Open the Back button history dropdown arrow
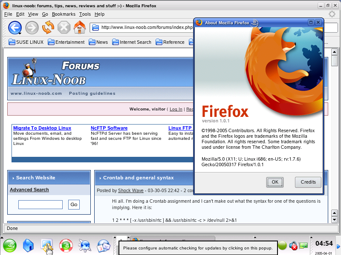This screenshot has height=255, width=341. (20, 34)
